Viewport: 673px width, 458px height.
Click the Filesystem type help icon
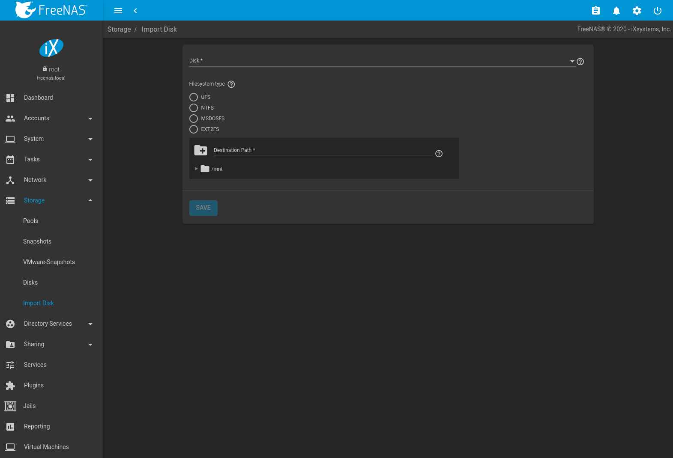tap(231, 84)
